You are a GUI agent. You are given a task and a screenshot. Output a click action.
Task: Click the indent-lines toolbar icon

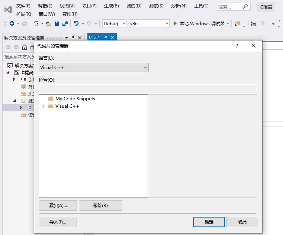pyautogui.click(x=253, y=24)
